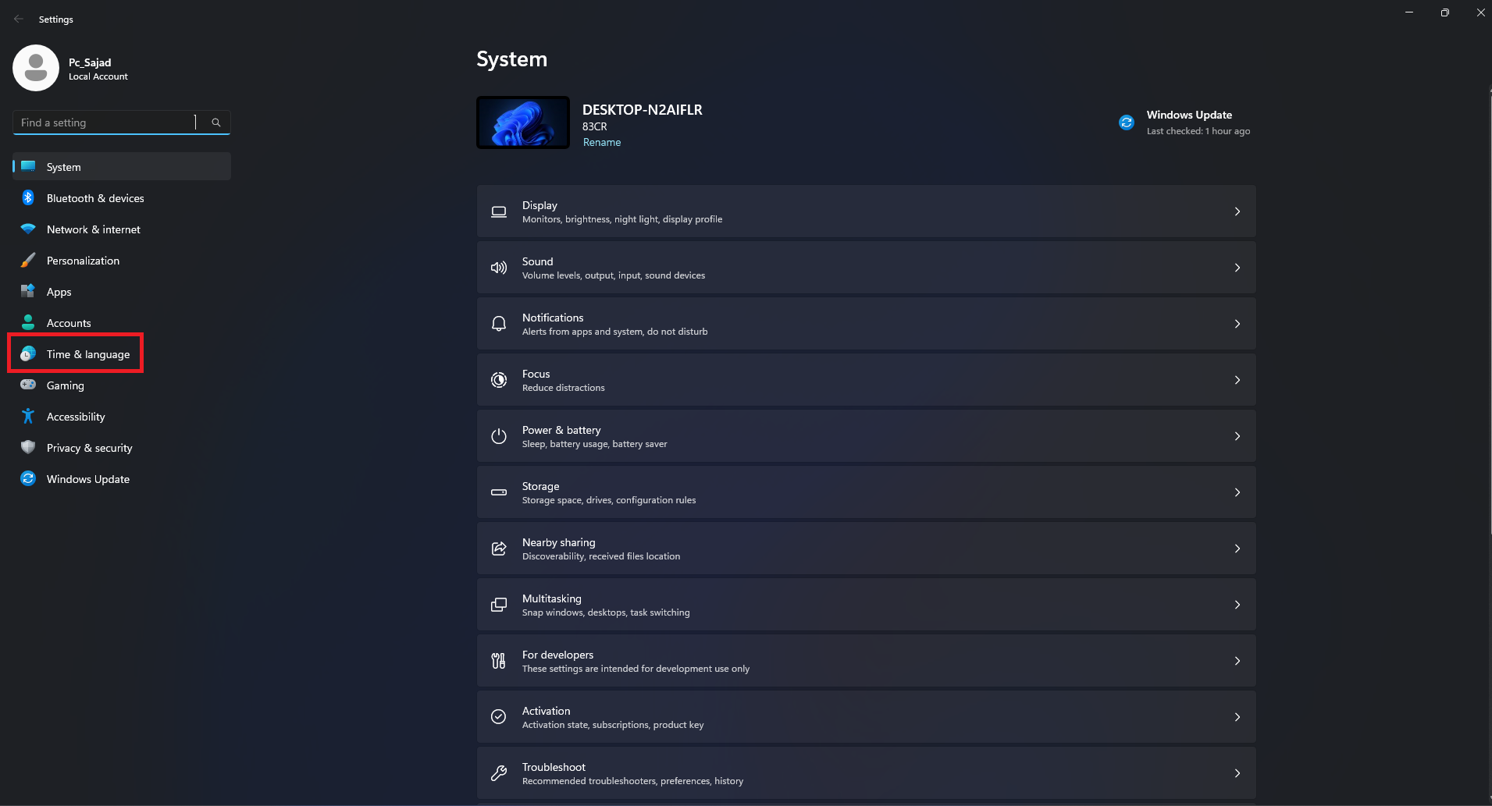The width and height of the screenshot is (1492, 806).
Task: Open Nearby sharing chevron arrow
Action: [x=1237, y=549]
